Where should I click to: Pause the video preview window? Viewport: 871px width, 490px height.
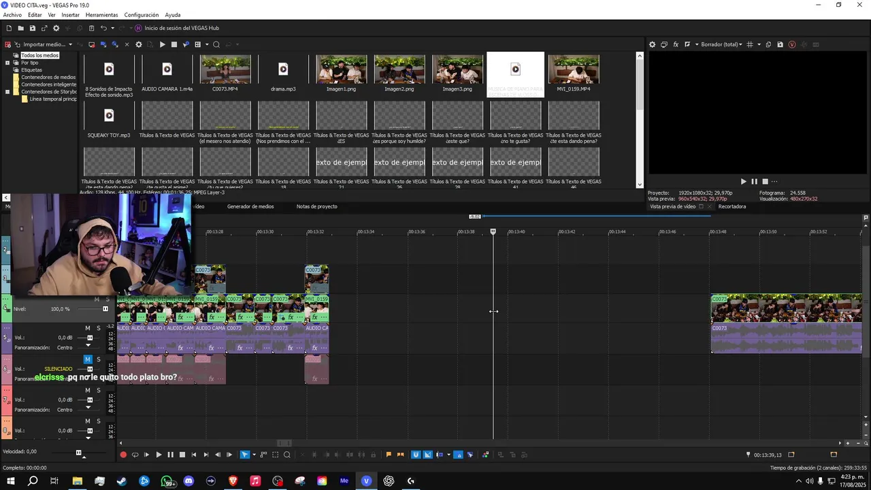(x=754, y=182)
